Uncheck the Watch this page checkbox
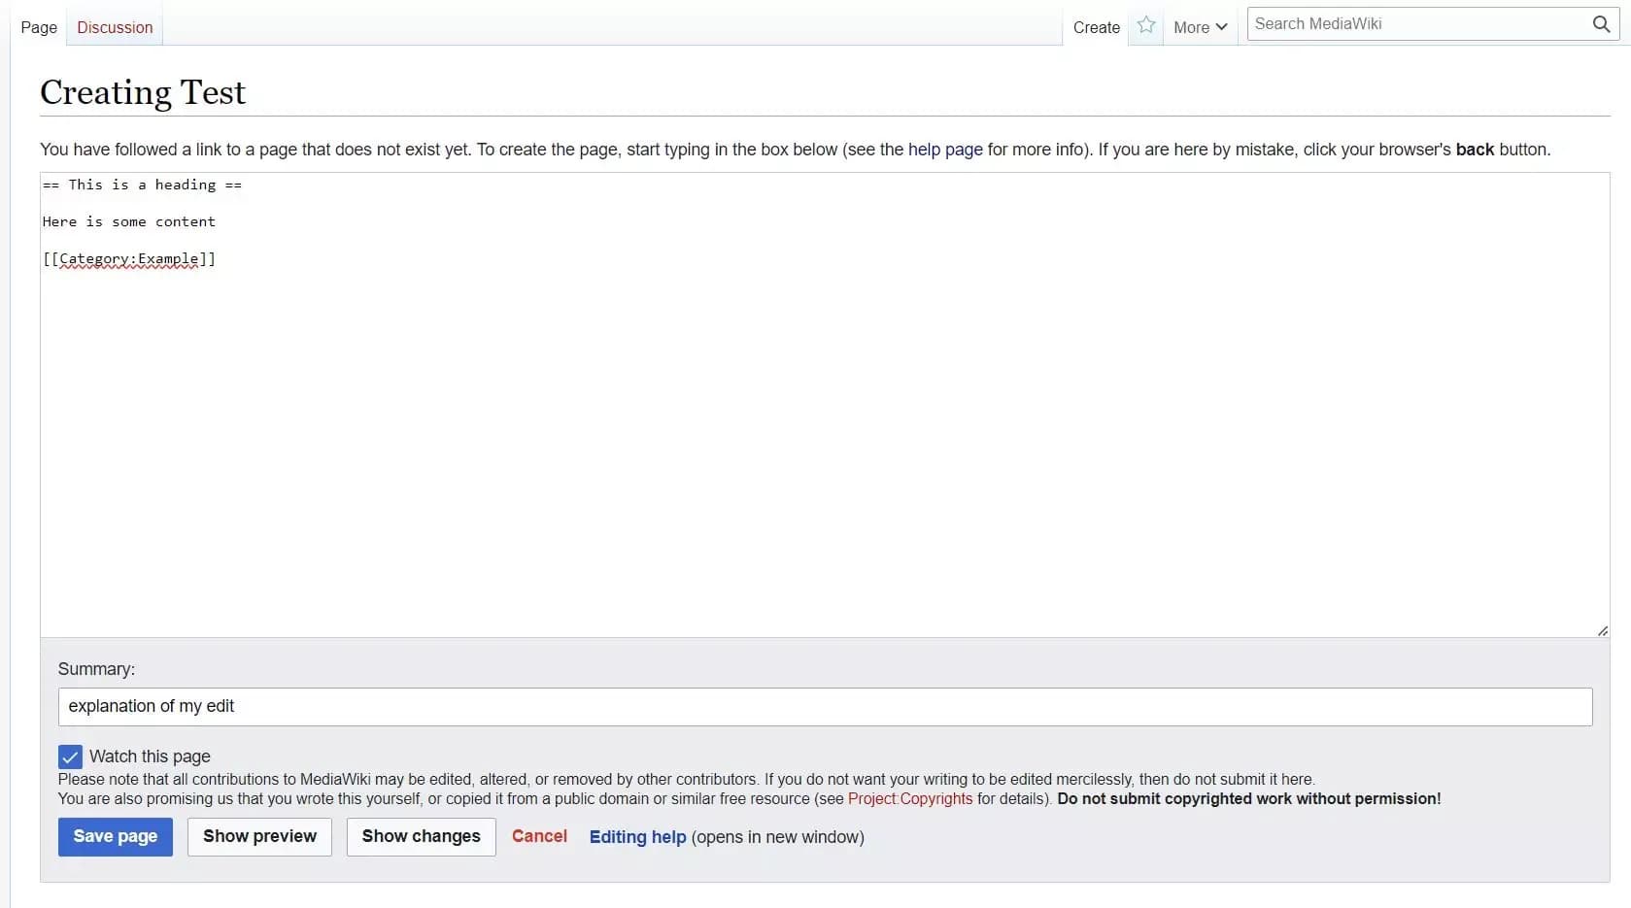1631x908 pixels. pyautogui.click(x=69, y=757)
